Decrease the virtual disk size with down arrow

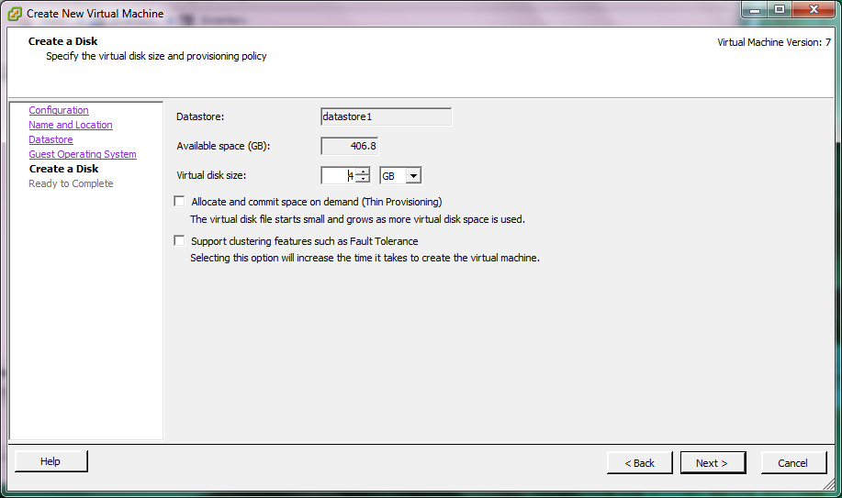tap(363, 179)
